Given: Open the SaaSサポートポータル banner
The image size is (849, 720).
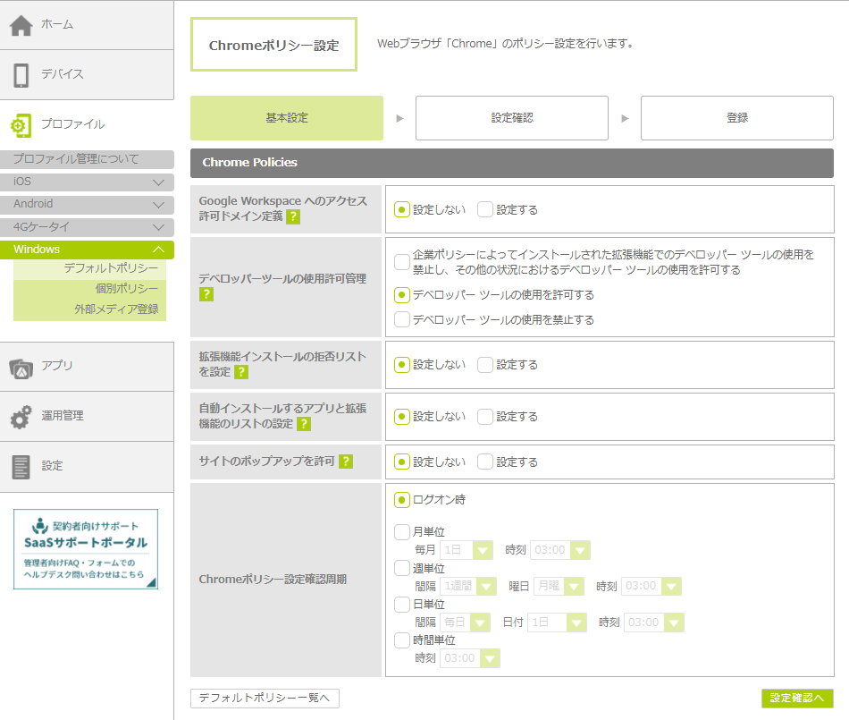Looking at the screenshot, I should [x=86, y=549].
